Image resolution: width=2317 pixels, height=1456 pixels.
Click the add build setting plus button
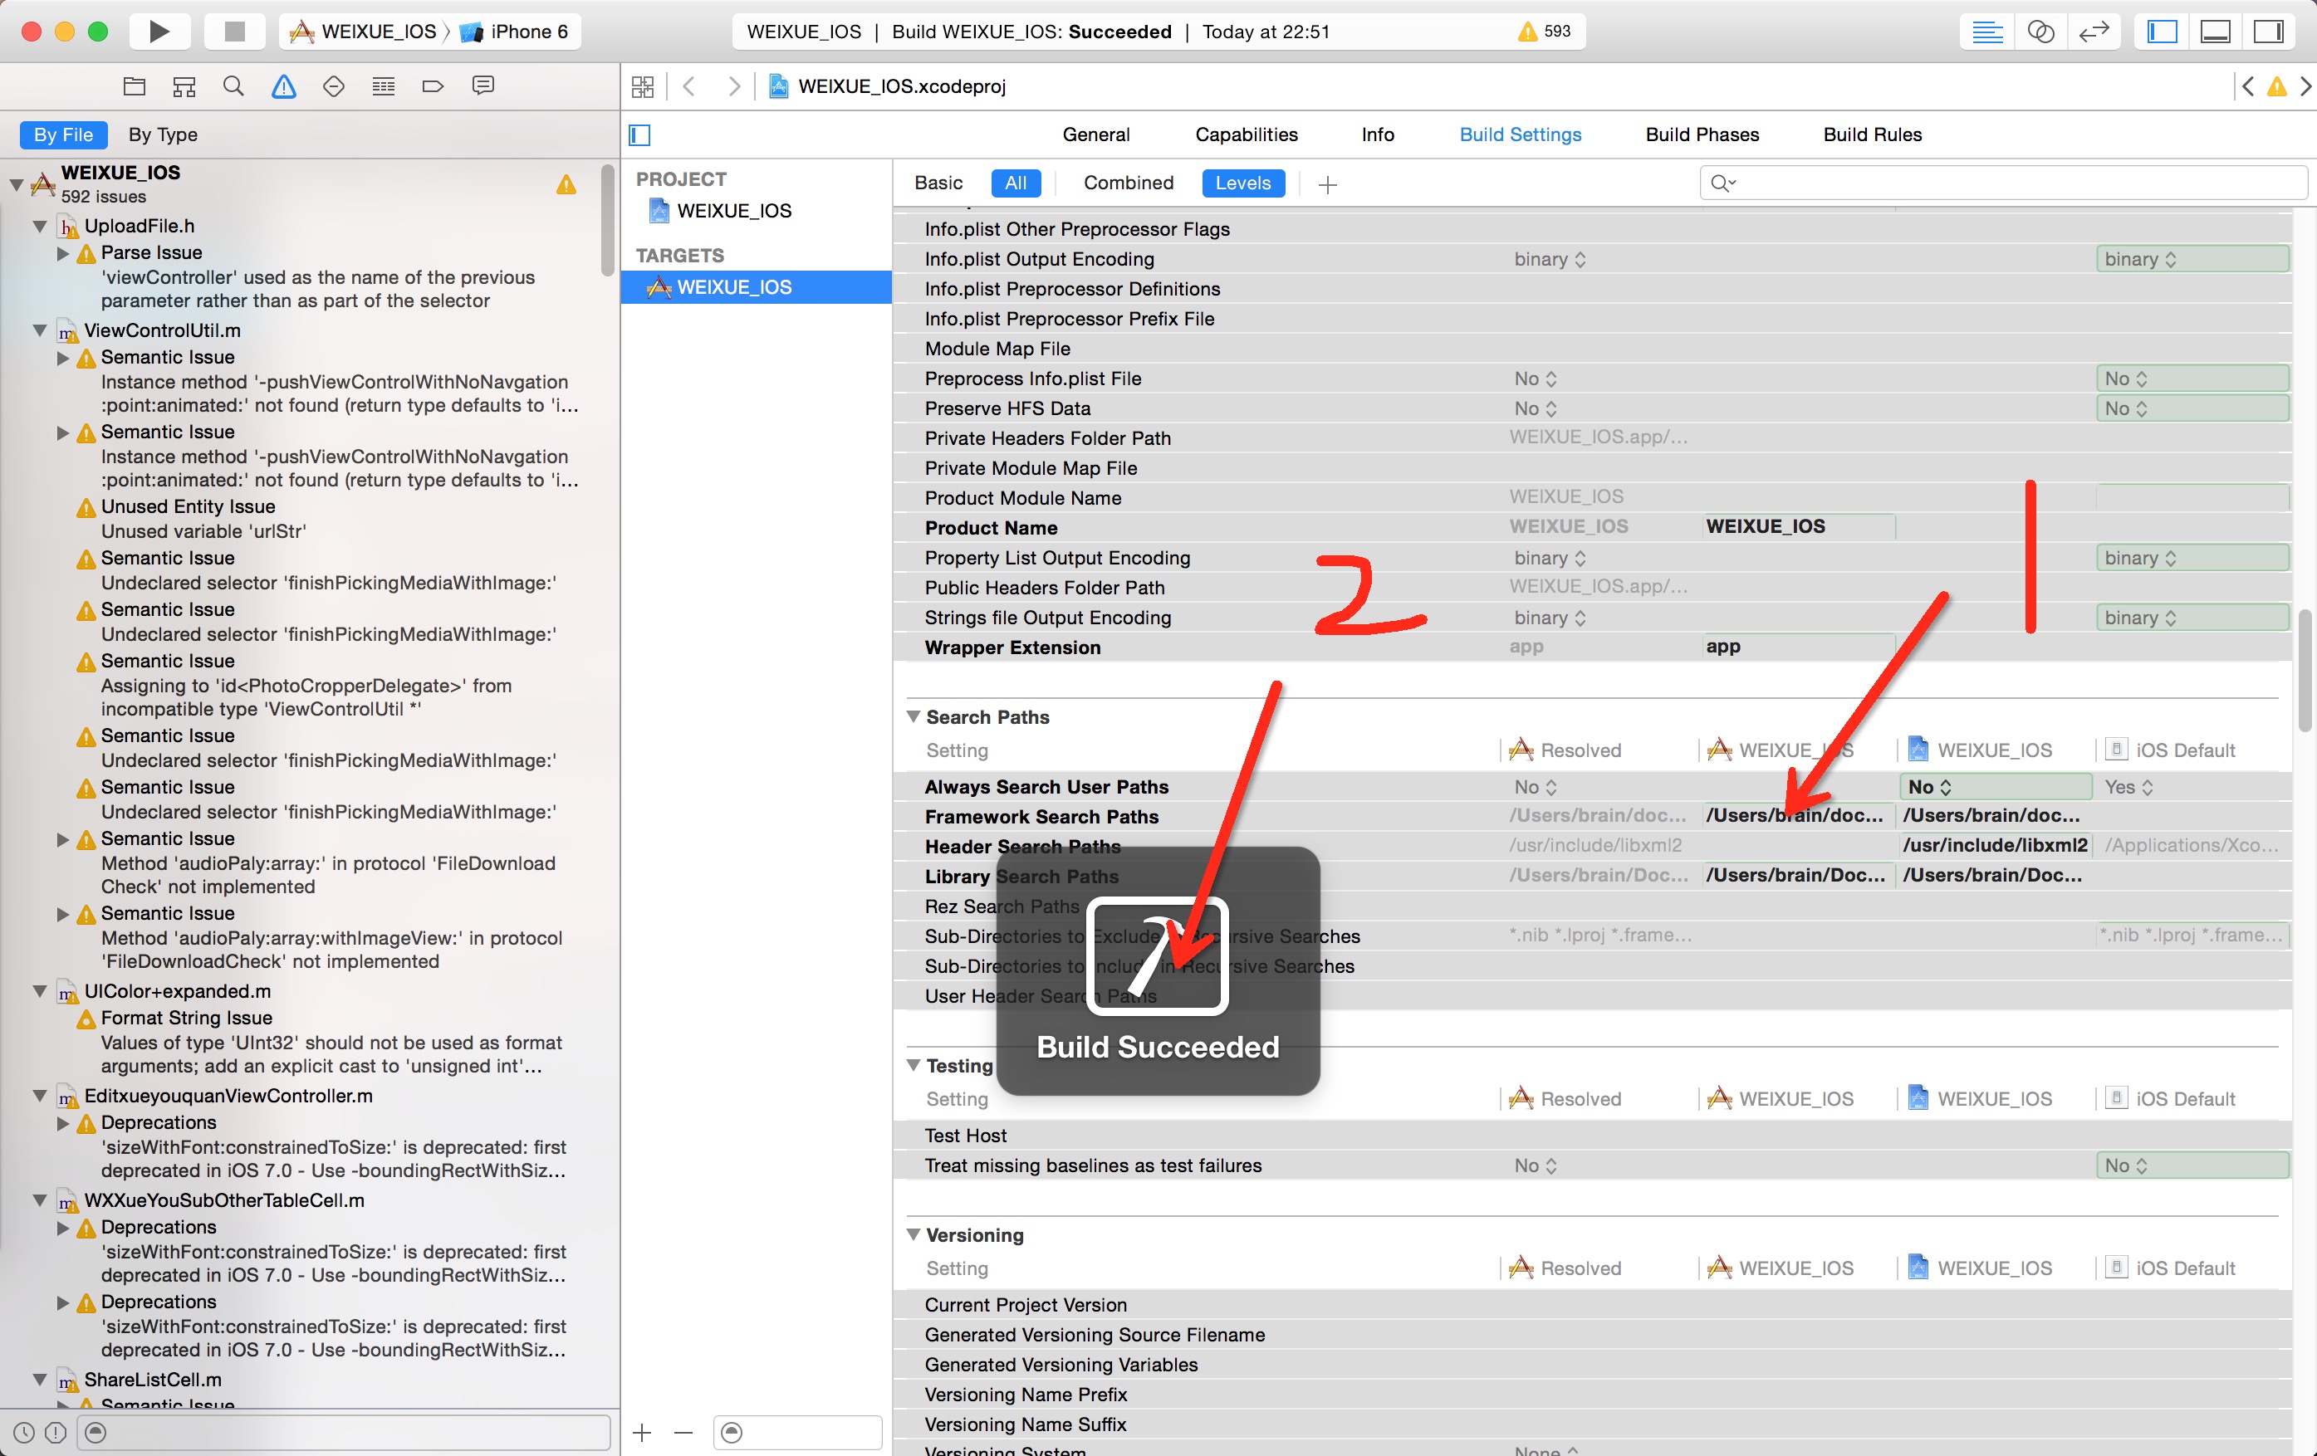coord(1328,183)
